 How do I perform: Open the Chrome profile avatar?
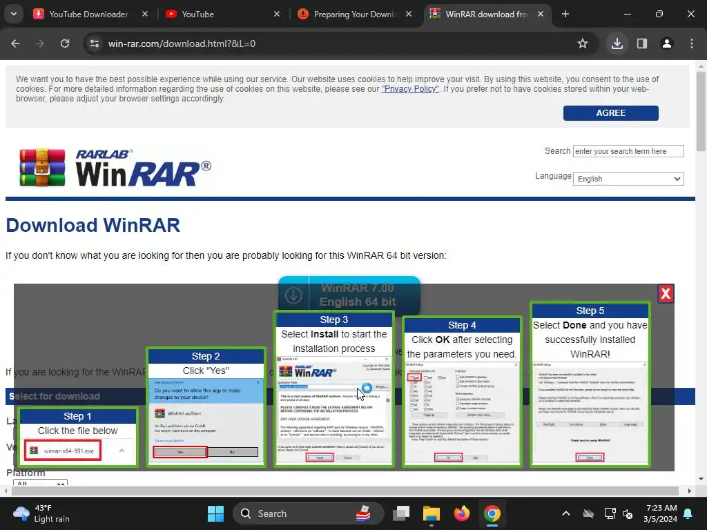pyautogui.click(x=667, y=43)
